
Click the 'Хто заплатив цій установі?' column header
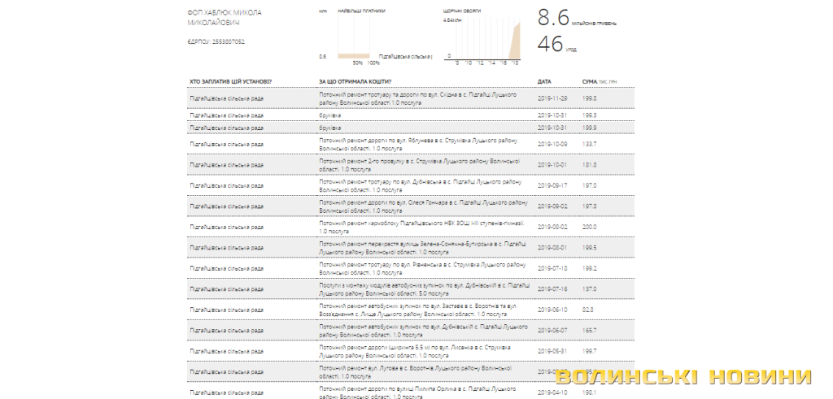click(x=230, y=81)
